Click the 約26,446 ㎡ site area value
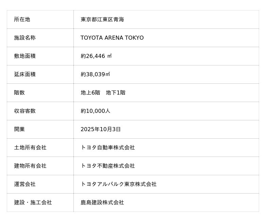The height and width of the screenshot is (222, 272). click(96, 56)
